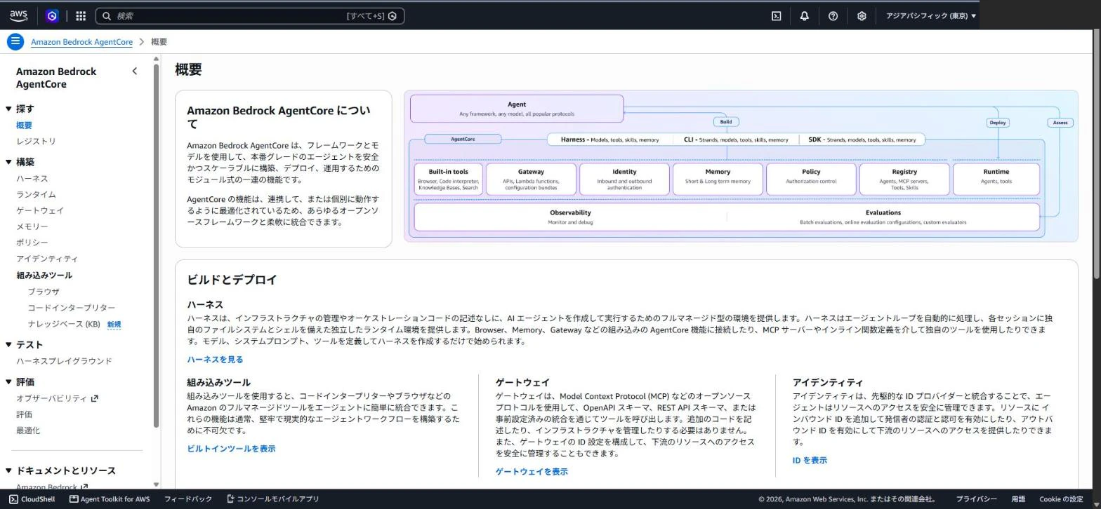Open ハーネスプレイグラウンド in the sidebar
The image size is (1101, 509).
click(x=64, y=361)
